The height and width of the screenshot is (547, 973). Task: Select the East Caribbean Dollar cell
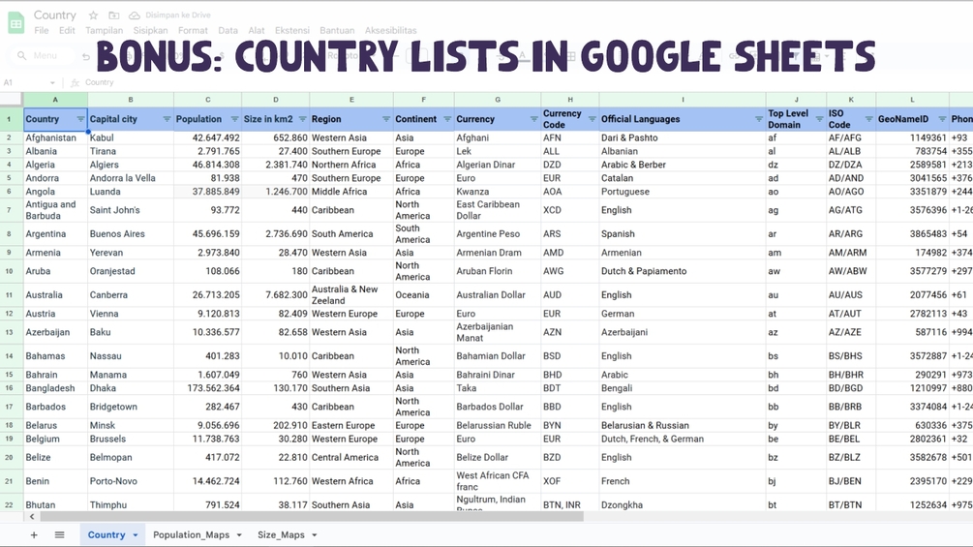pos(498,210)
